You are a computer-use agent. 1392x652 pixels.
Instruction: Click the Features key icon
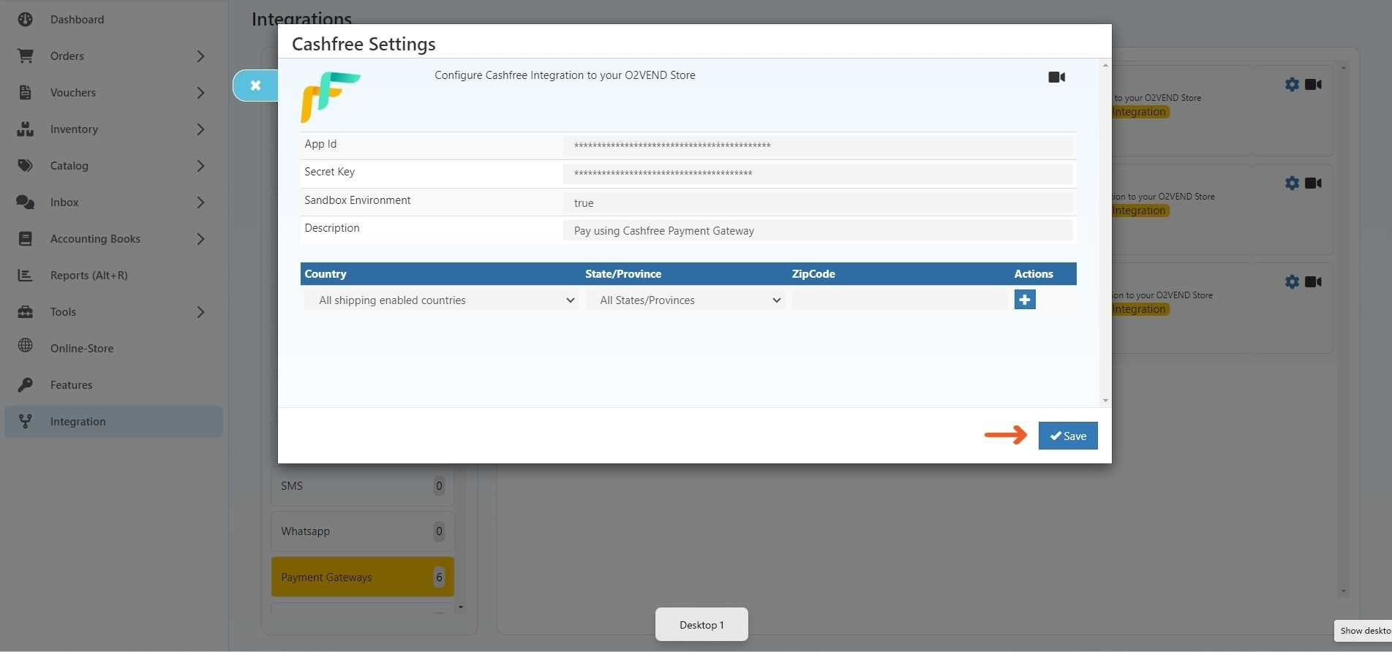click(25, 384)
